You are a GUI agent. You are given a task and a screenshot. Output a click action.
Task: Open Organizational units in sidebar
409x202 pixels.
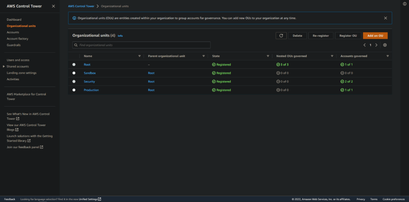(x=22, y=26)
